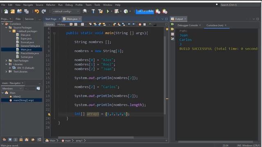Close the Debugger Console tab

point(200,25)
